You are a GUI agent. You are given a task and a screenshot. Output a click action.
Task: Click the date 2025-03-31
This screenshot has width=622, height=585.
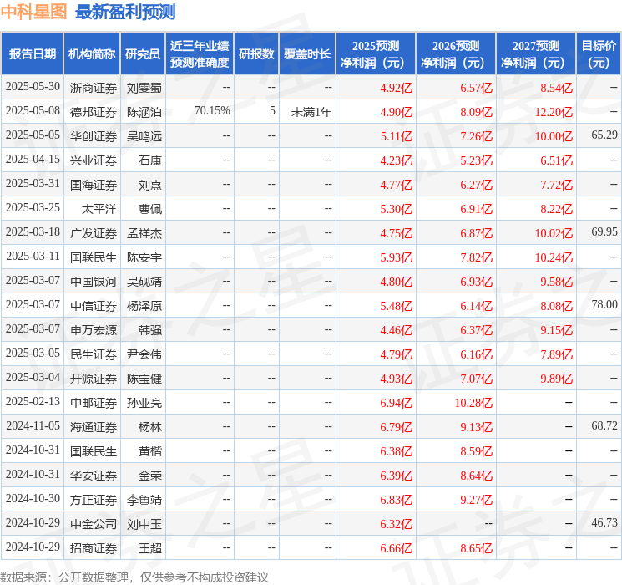(33, 184)
